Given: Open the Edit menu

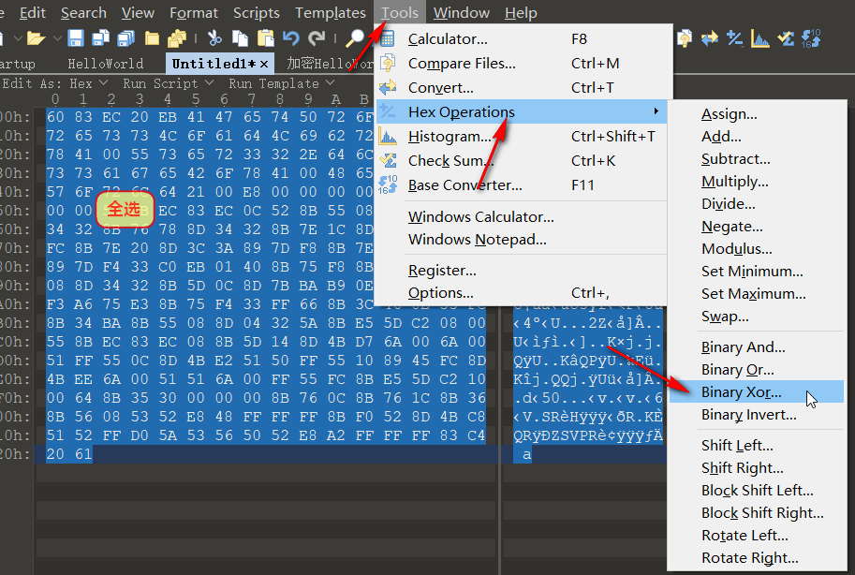Looking at the screenshot, I should pyautogui.click(x=32, y=12).
